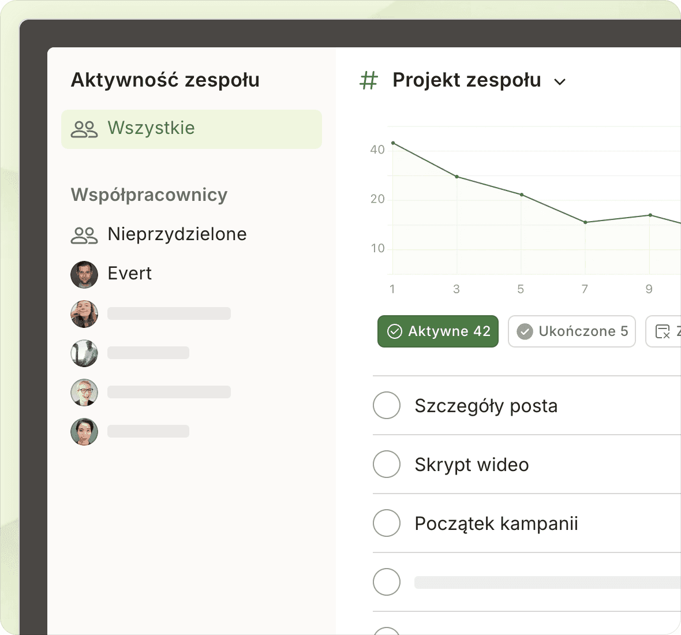681x635 pixels.
Task: Click the avatar of the woman with glasses
Action: (x=84, y=393)
